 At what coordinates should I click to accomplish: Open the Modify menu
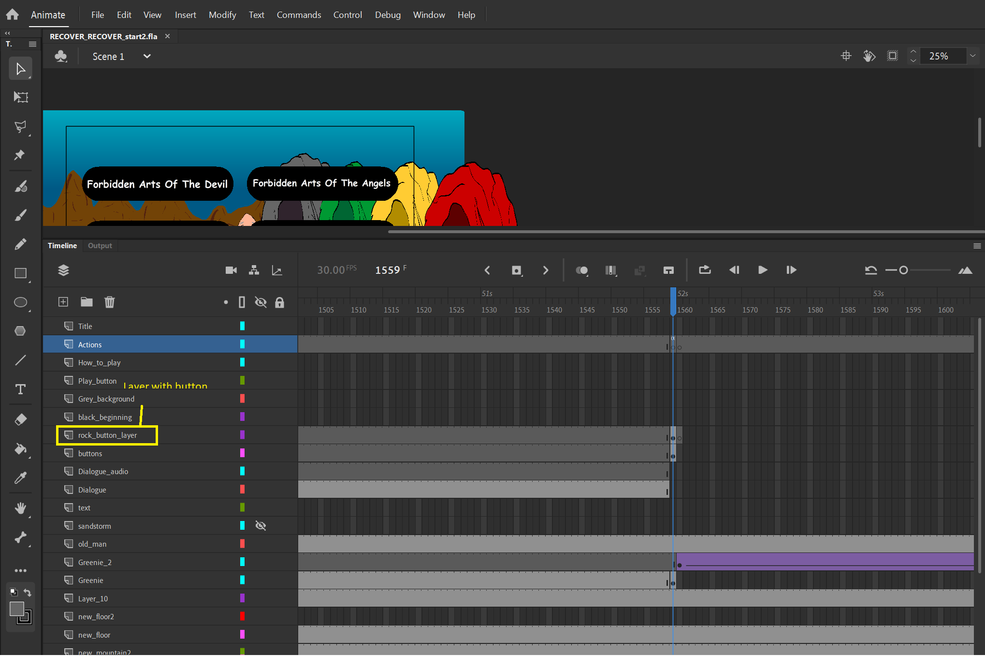point(222,15)
